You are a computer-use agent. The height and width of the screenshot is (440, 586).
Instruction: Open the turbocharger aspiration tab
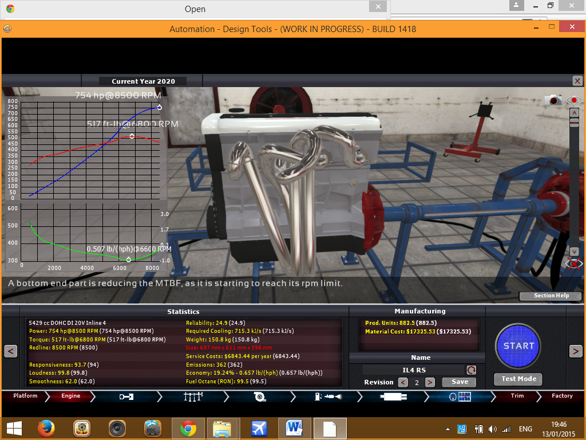point(260,396)
